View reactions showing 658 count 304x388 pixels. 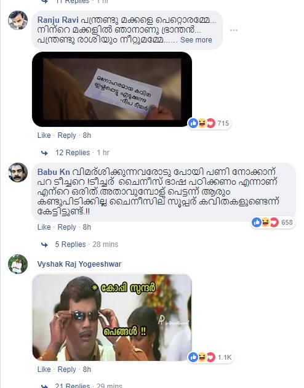pyautogui.click(x=273, y=222)
